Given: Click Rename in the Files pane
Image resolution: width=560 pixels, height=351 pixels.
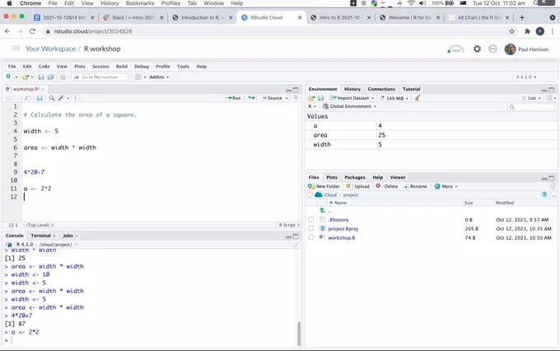Looking at the screenshot, I should [415, 186].
